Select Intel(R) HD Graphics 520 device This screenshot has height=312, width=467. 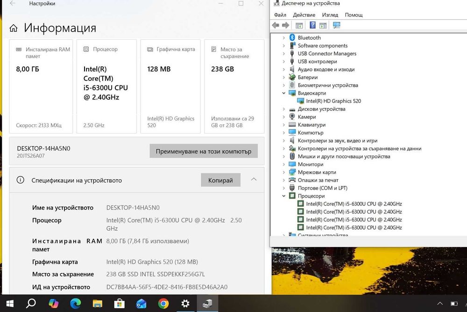pos(333,101)
